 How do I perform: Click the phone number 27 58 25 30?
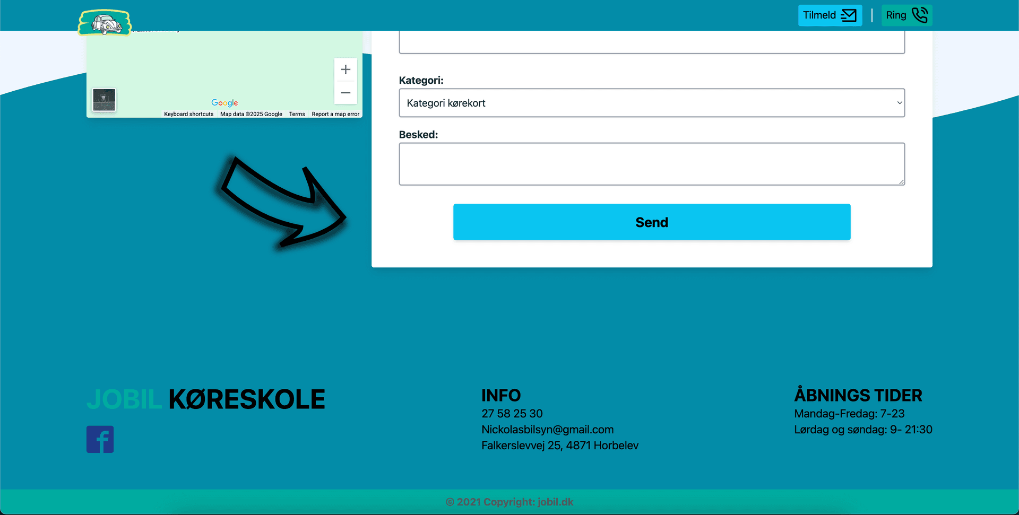pyautogui.click(x=512, y=414)
